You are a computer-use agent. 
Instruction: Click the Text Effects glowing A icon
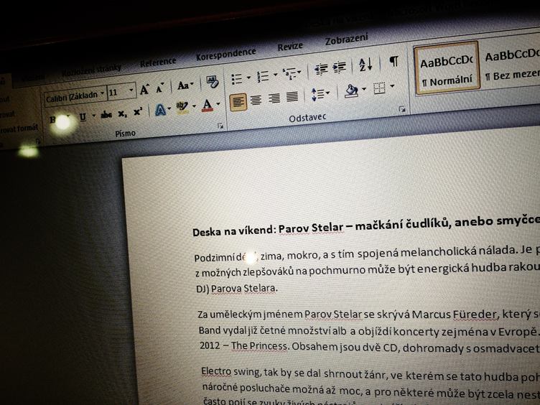160,110
